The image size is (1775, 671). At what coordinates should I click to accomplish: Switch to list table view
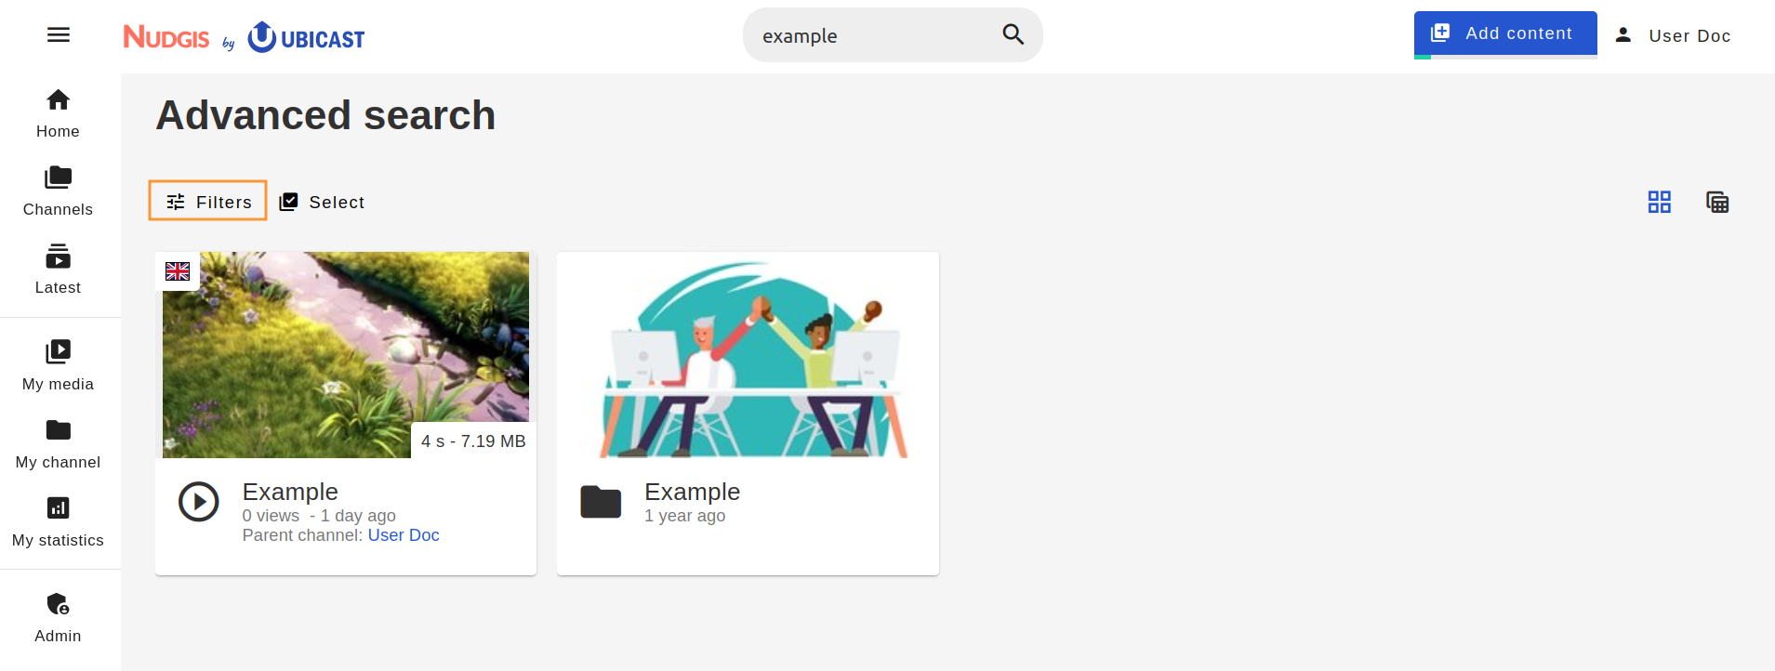[1717, 202]
